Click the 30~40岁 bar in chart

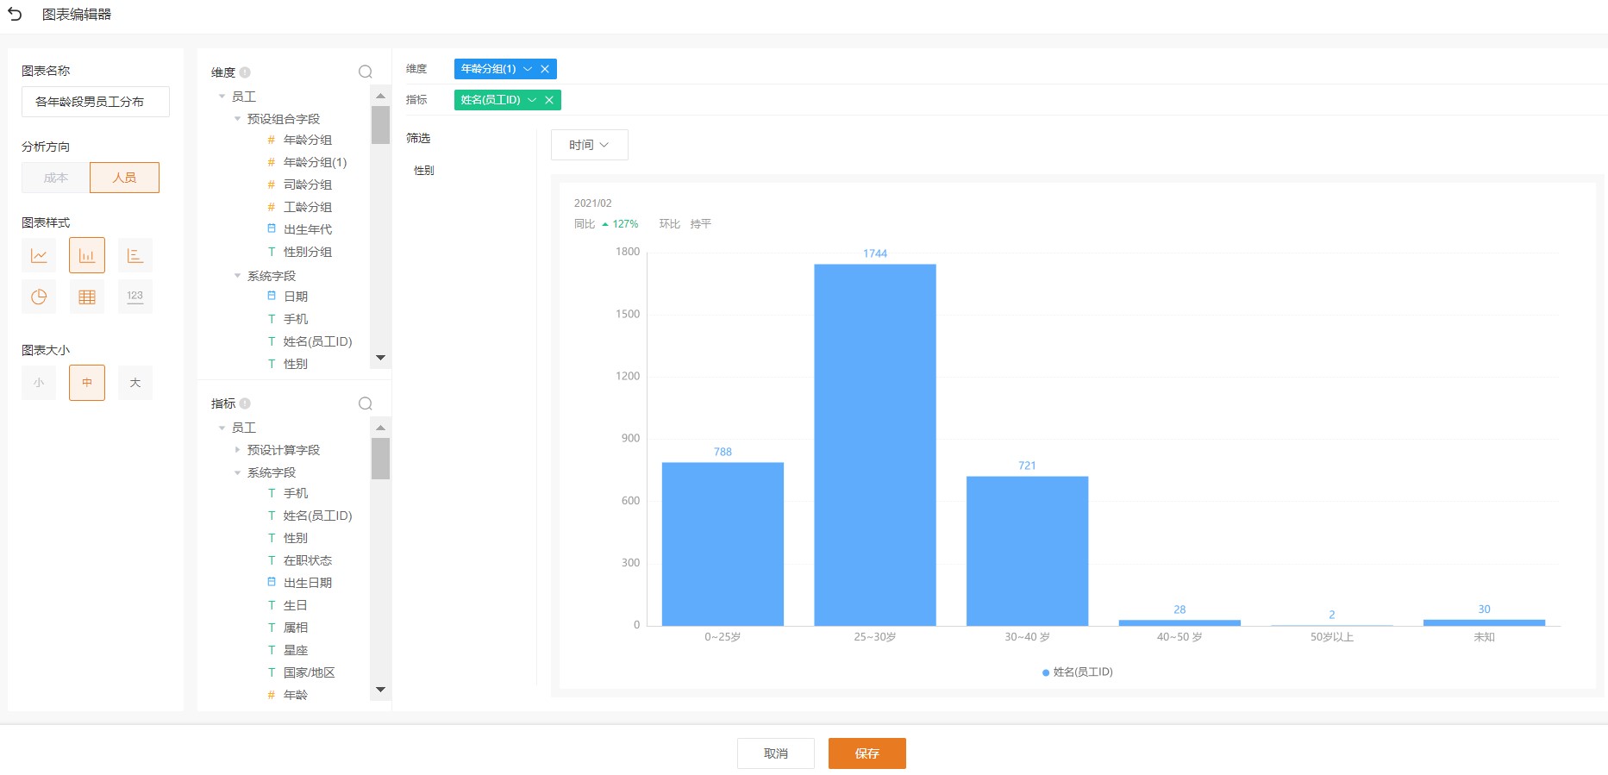1027,551
